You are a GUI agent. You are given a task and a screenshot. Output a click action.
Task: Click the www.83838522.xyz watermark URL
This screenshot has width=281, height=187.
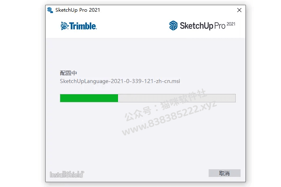click(169, 118)
